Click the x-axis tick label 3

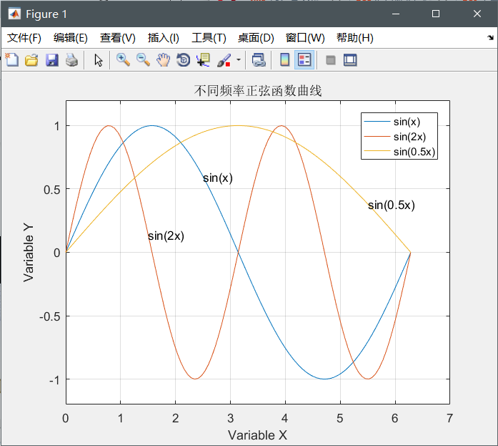pos(231,418)
